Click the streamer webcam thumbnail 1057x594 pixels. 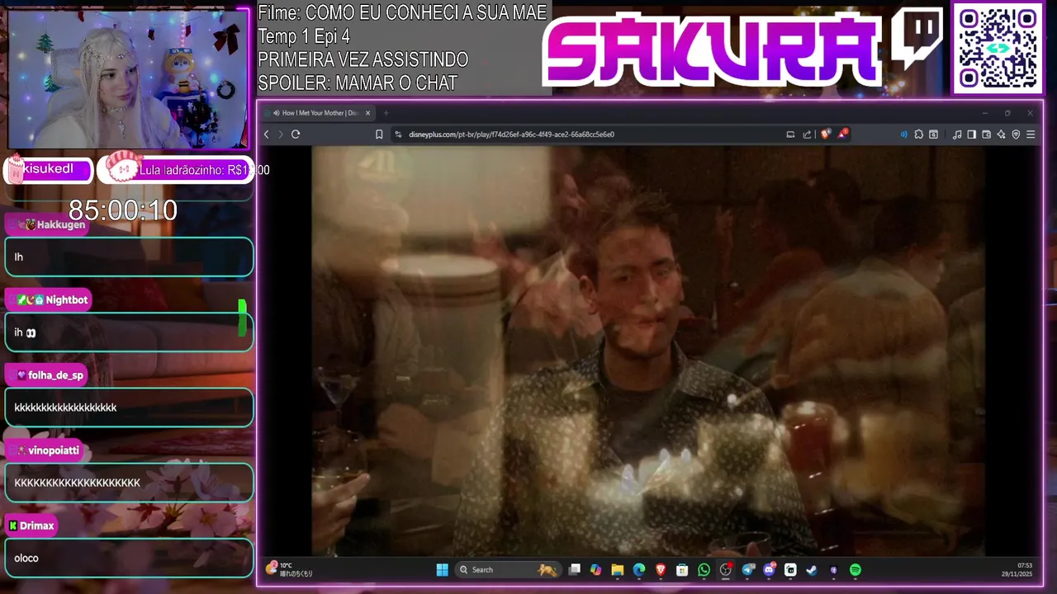click(x=128, y=78)
